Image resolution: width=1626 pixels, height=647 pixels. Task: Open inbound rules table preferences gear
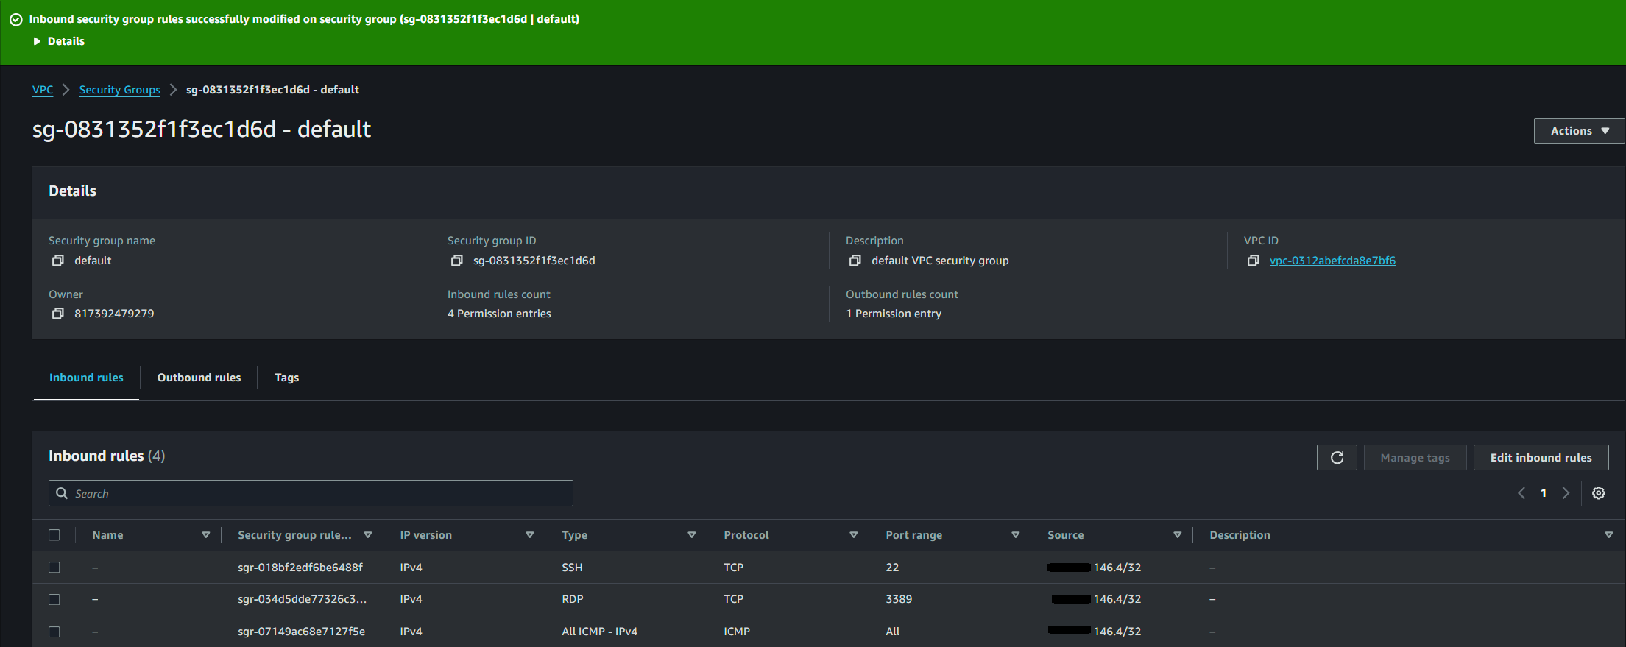[x=1598, y=493]
